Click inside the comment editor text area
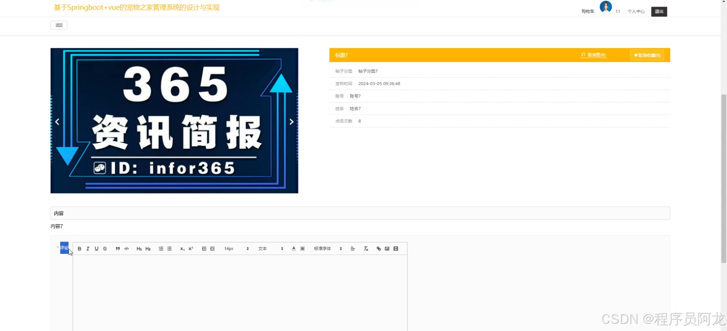This screenshot has height=331, width=727. click(240, 293)
